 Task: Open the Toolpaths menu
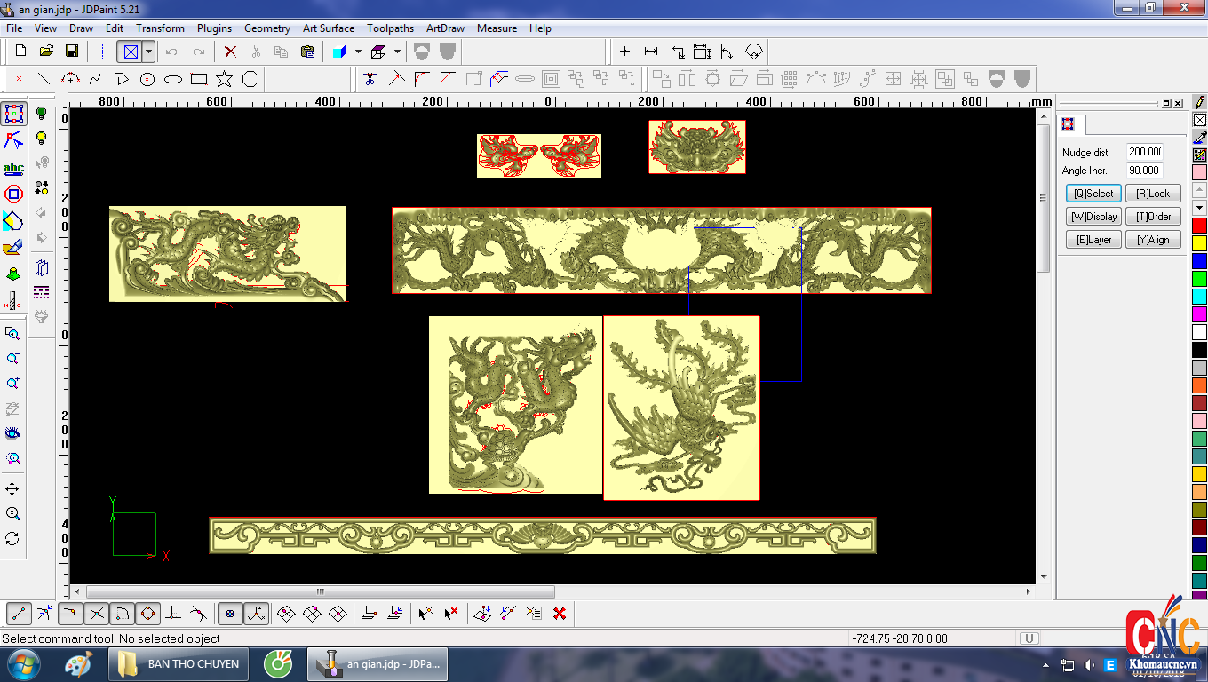tap(390, 28)
